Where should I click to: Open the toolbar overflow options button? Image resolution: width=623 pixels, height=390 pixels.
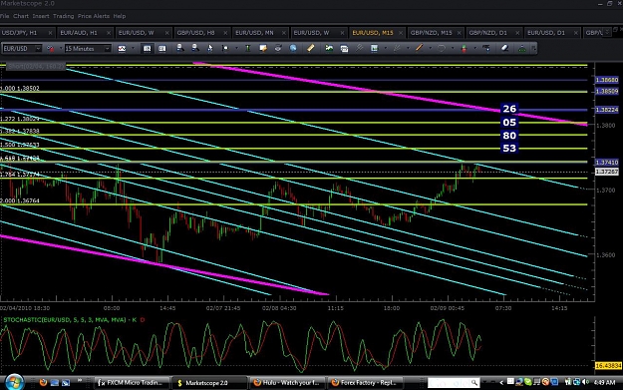pyautogui.click(x=534, y=49)
